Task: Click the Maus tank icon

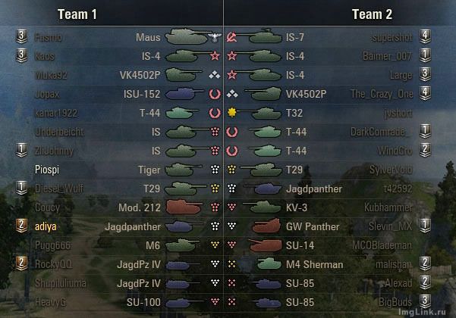Action: [187, 36]
